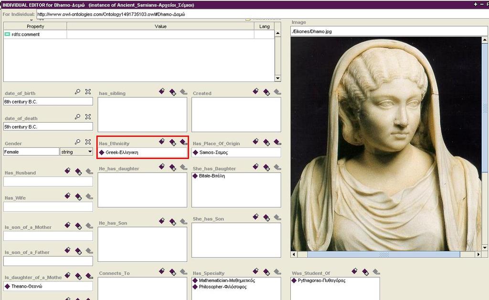This screenshot has height=300, width=489.
Task: Add existing instance to Has_Husband
Action: pos(78,172)
